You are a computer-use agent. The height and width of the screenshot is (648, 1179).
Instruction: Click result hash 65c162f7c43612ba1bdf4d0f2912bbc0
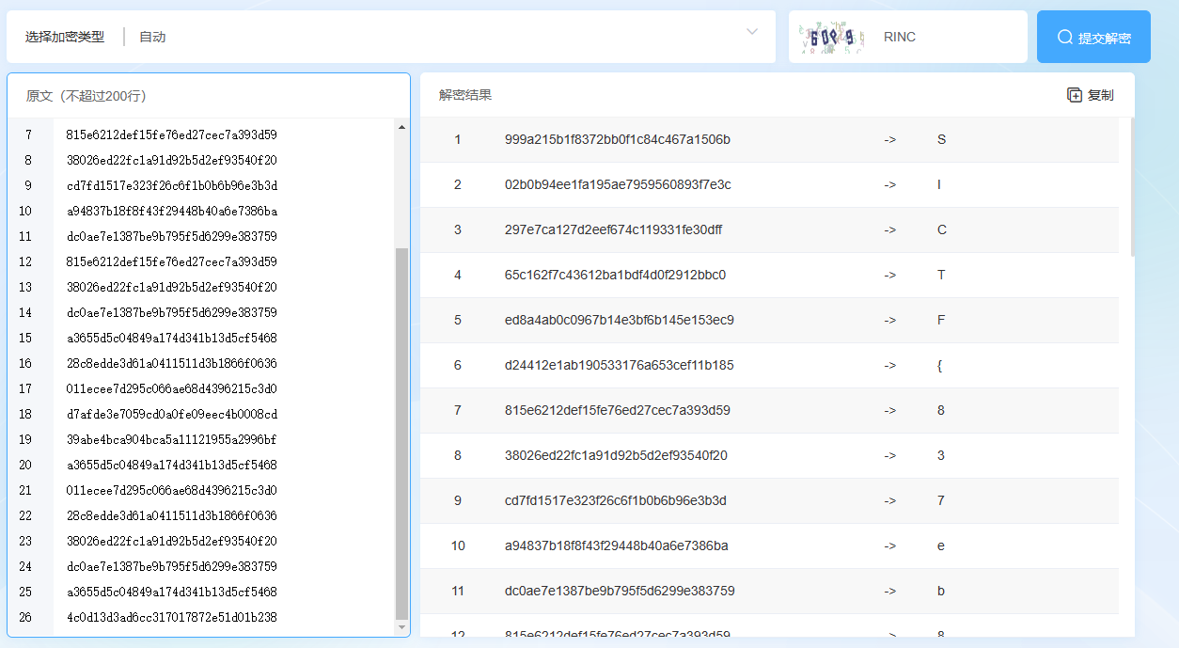tap(616, 275)
